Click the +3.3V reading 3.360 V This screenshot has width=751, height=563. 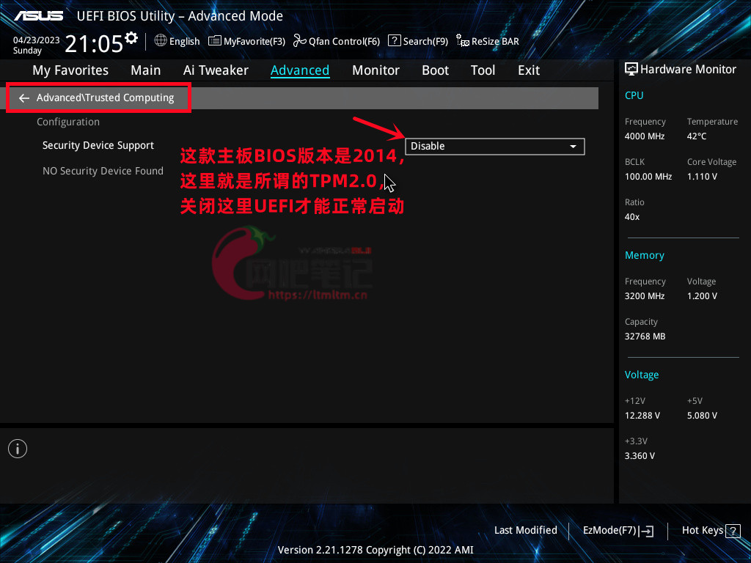tap(640, 456)
